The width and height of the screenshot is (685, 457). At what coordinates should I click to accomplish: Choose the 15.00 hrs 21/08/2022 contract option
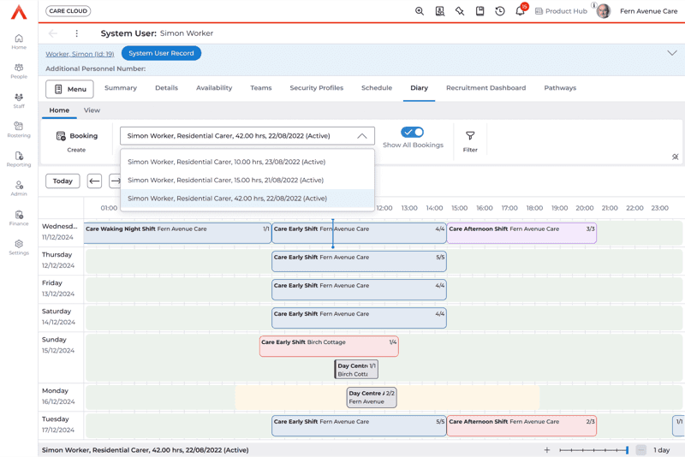coord(226,181)
